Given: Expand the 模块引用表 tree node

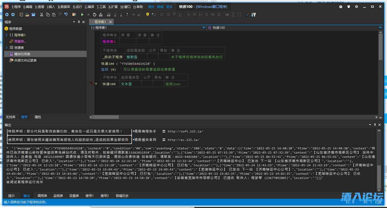Looking at the screenshot, I should click(6, 54).
